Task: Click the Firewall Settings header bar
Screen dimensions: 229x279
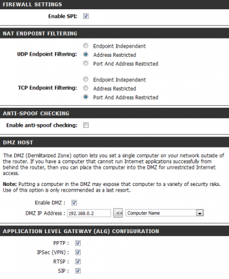Action: (x=114, y=4)
